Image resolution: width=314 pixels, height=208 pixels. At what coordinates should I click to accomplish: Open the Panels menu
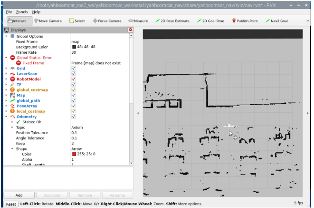coord(22,11)
